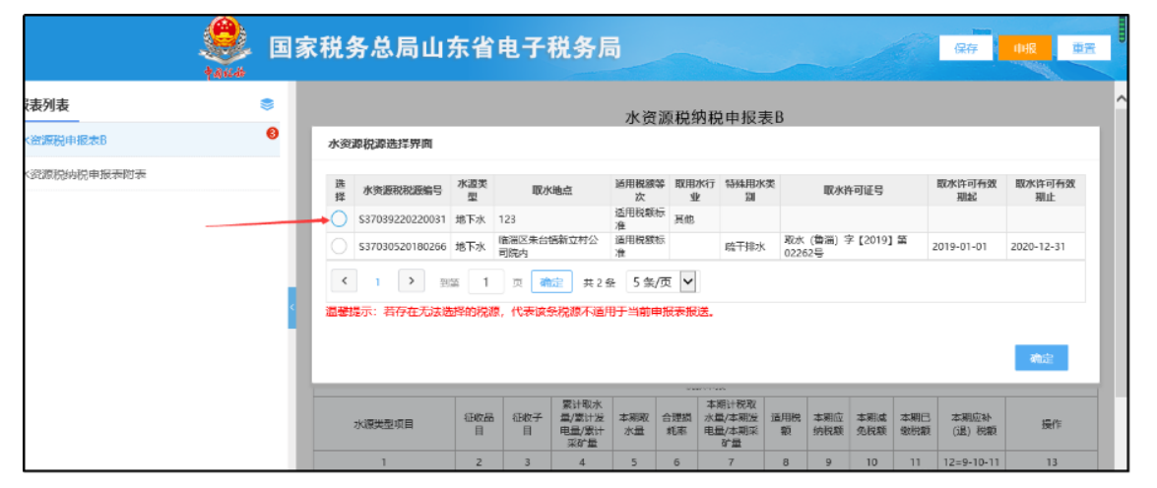Click the 重置 button in the header
Image resolution: width=1157 pixels, height=488 pixels.
[1083, 48]
